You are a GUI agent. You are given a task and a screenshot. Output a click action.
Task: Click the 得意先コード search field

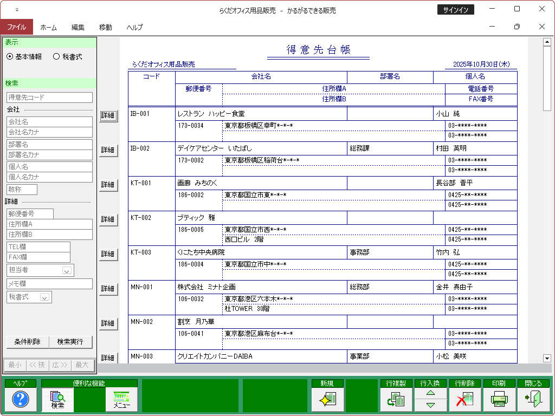[49, 97]
